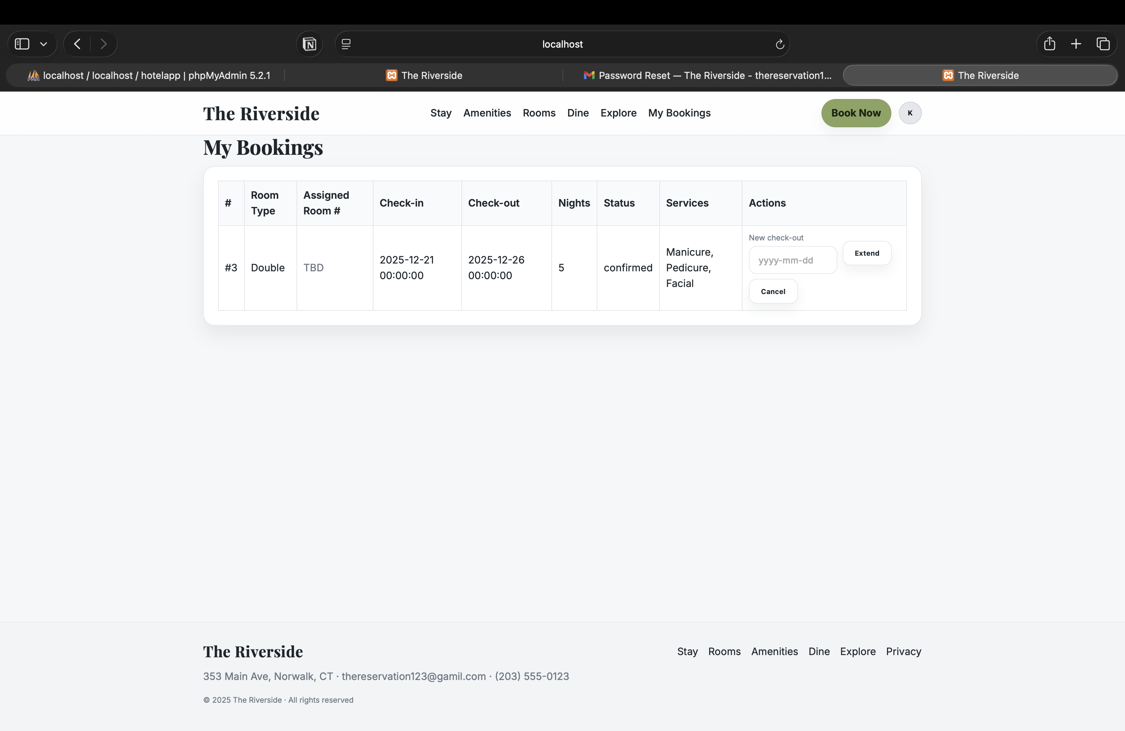1125x731 pixels.
Task: Reload the page with refresh icon
Action: (779, 44)
